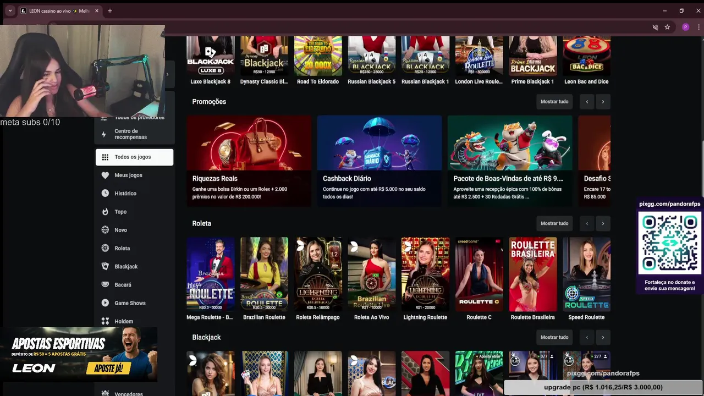Click the muted site sound icon in address bar
The width and height of the screenshot is (704, 396).
tap(655, 27)
